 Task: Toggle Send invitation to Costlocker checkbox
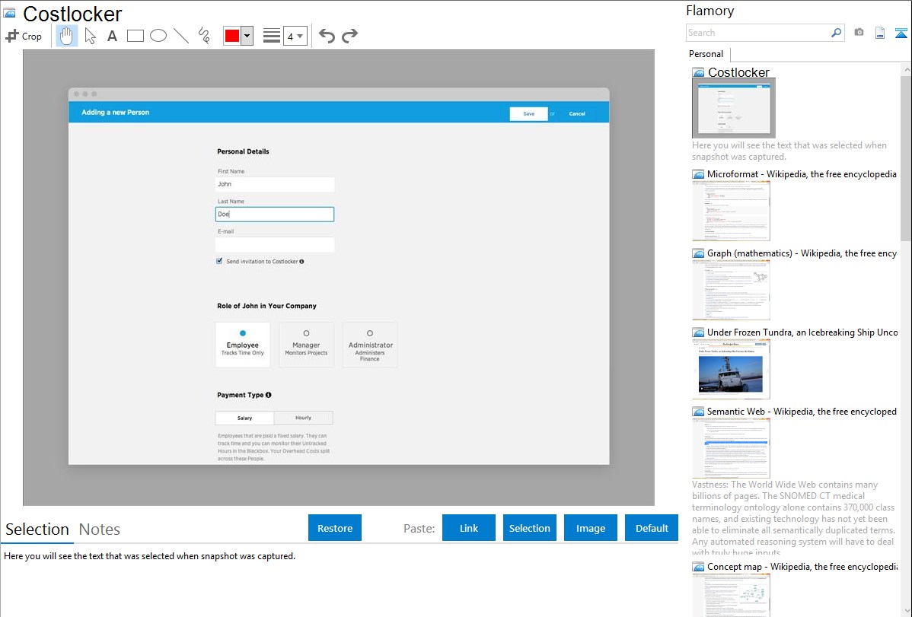[219, 261]
